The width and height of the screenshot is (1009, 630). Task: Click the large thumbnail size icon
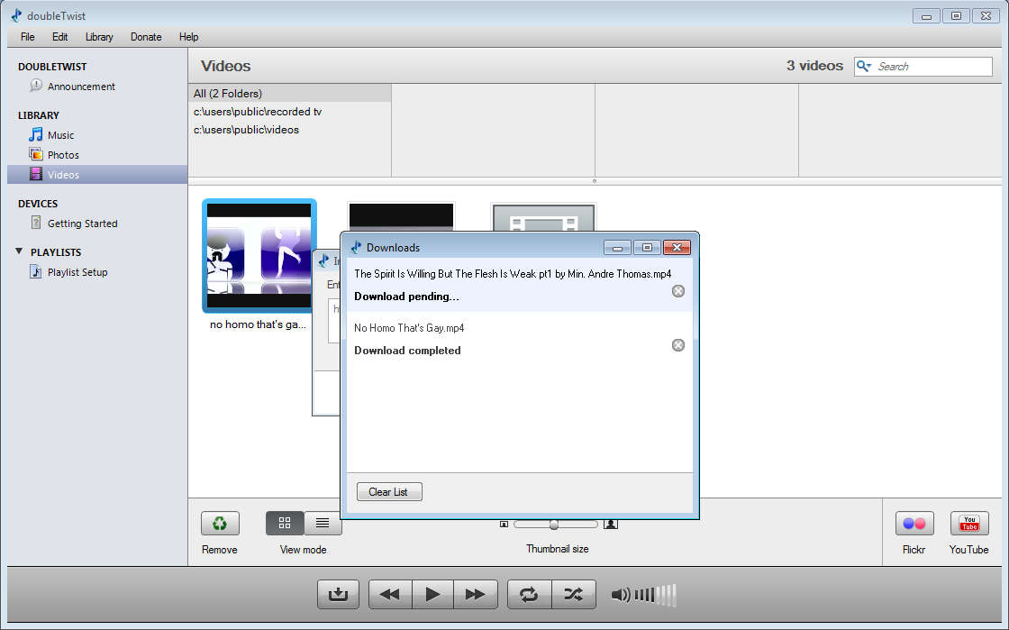click(x=611, y=525)
